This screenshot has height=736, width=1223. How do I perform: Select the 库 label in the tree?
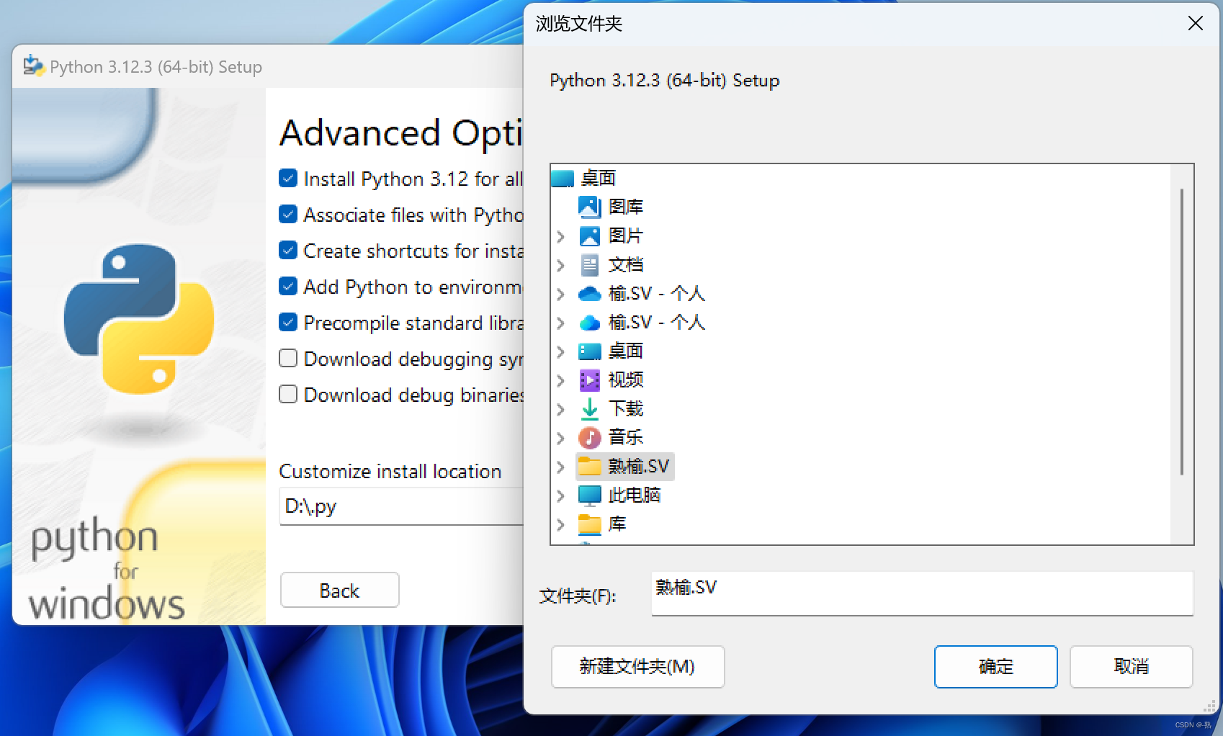coord(617,524)
